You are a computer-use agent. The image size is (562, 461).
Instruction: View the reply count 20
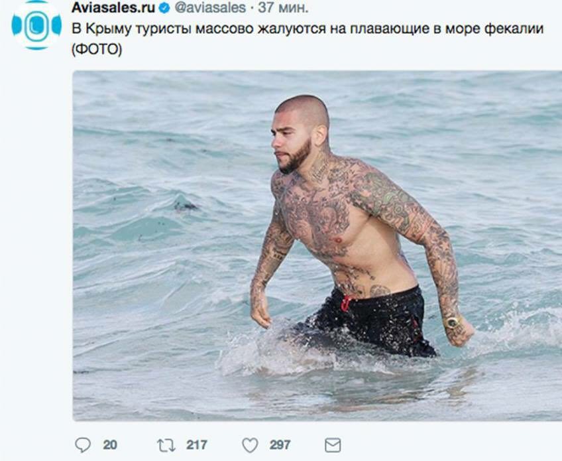click(110, 445)
